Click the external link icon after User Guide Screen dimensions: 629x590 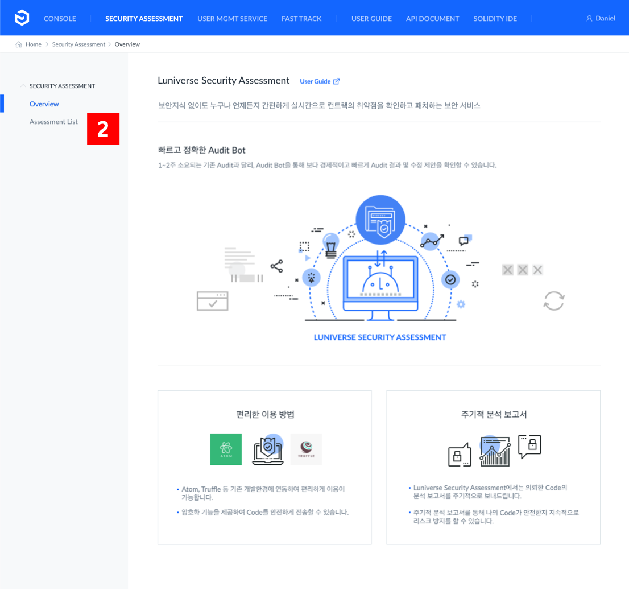pos(337,81)
